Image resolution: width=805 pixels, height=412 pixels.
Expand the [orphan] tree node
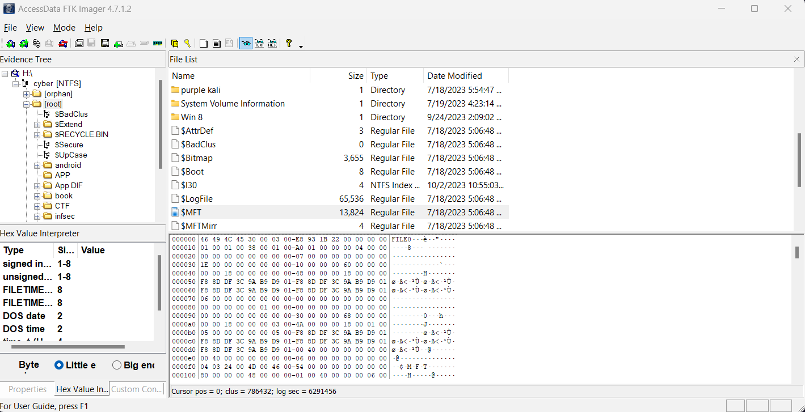(x=27, y=94)
